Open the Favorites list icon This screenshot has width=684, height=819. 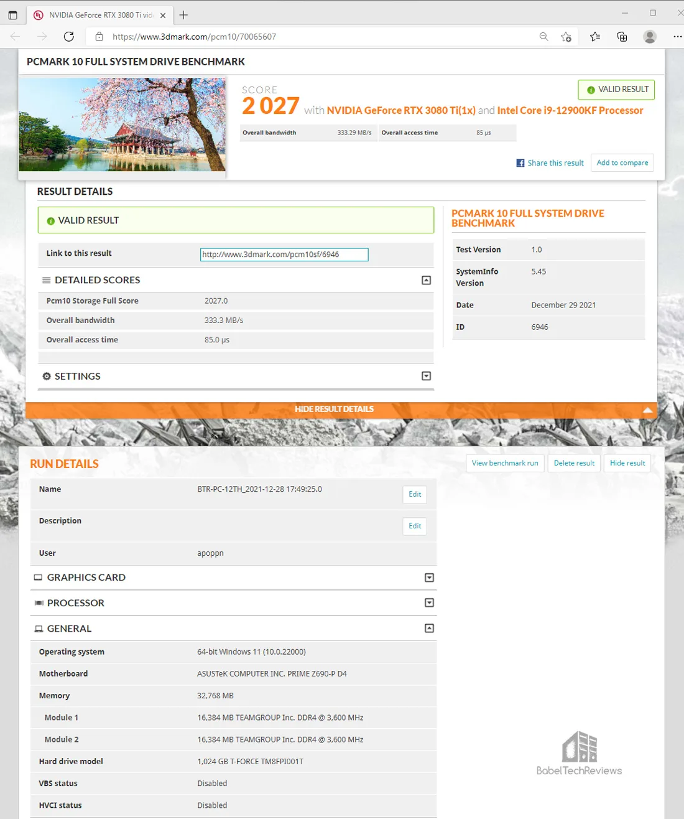click(595, 37)
